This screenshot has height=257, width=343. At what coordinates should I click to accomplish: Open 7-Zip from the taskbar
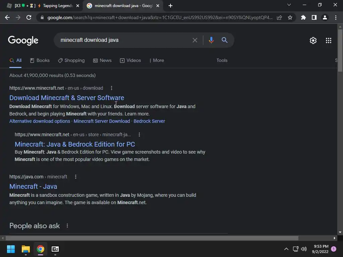[x=55, y=249]
